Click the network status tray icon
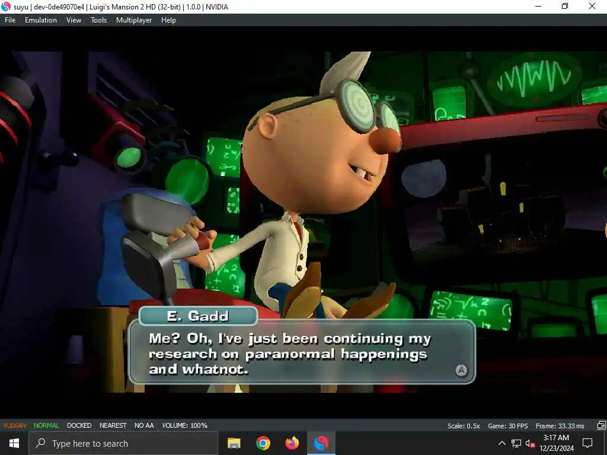The width and height of the screenshot is (607, 455). [x=516, y=443]
